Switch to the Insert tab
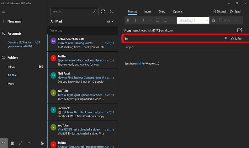This screenshot has width=249, height=148. pos(148,12)
